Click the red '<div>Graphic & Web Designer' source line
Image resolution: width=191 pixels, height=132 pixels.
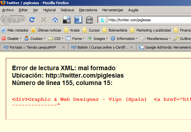[101, 99]
